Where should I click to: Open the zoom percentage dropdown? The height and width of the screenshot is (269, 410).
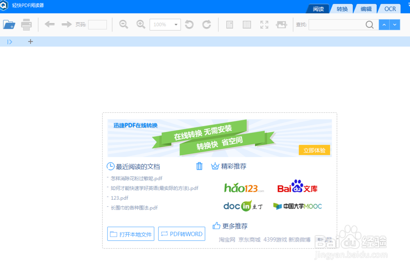tap(176, 24)
